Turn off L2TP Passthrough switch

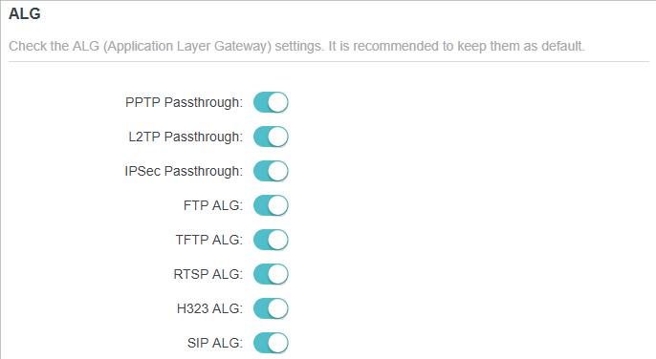(271, 137)
